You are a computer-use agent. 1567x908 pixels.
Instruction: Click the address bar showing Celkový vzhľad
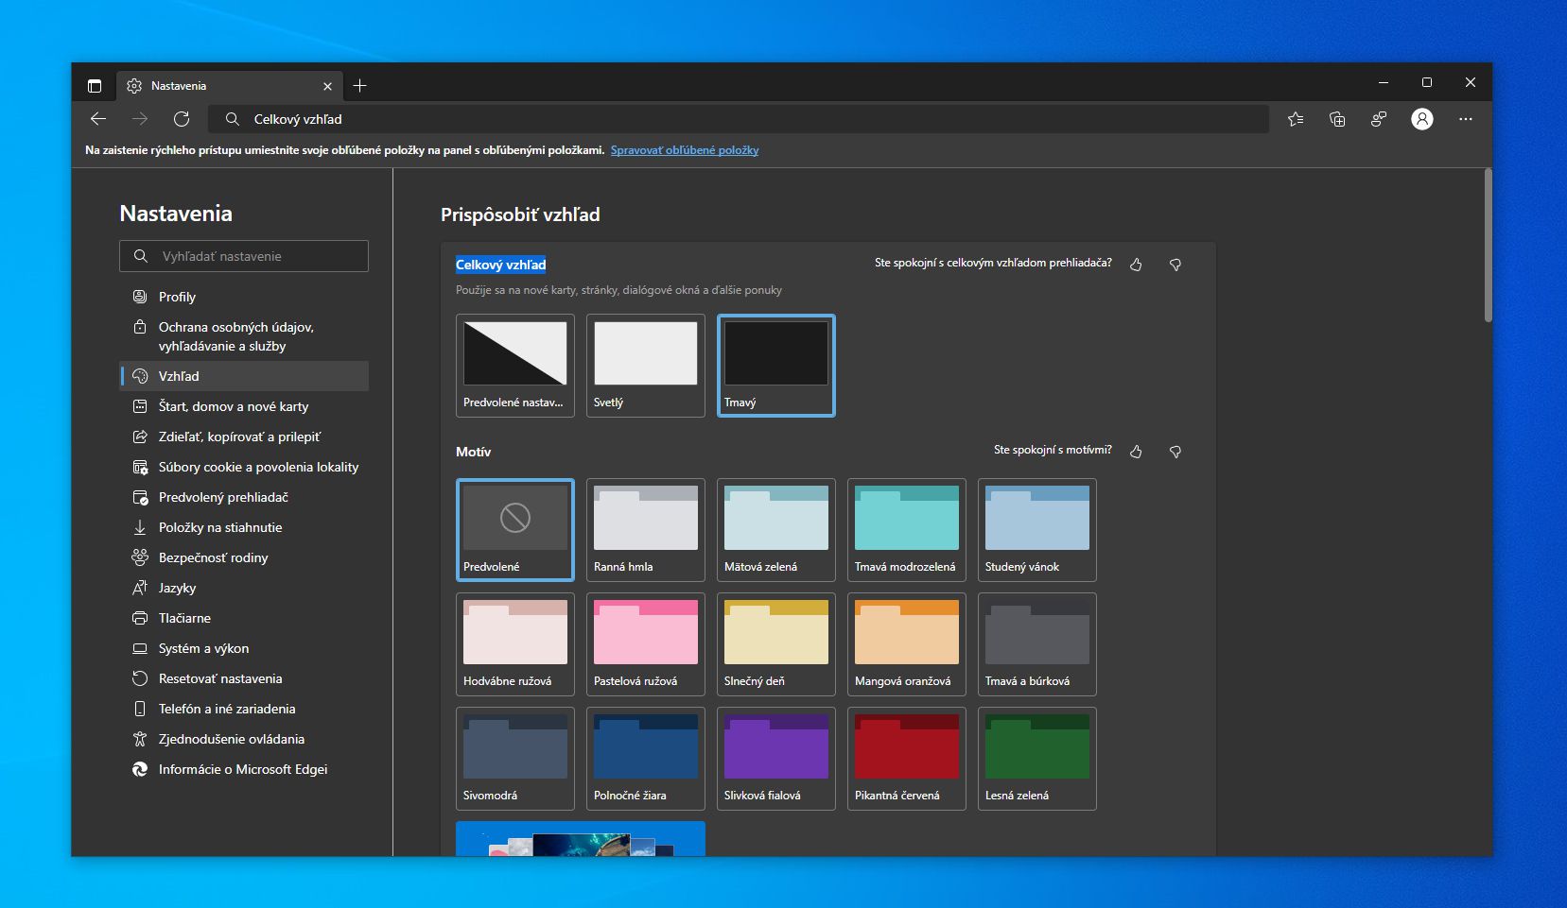tap(740, 119)
